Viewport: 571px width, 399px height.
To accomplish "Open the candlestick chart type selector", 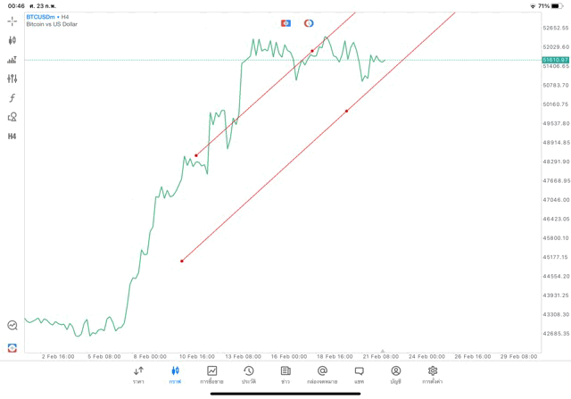I will coord(12,40).
